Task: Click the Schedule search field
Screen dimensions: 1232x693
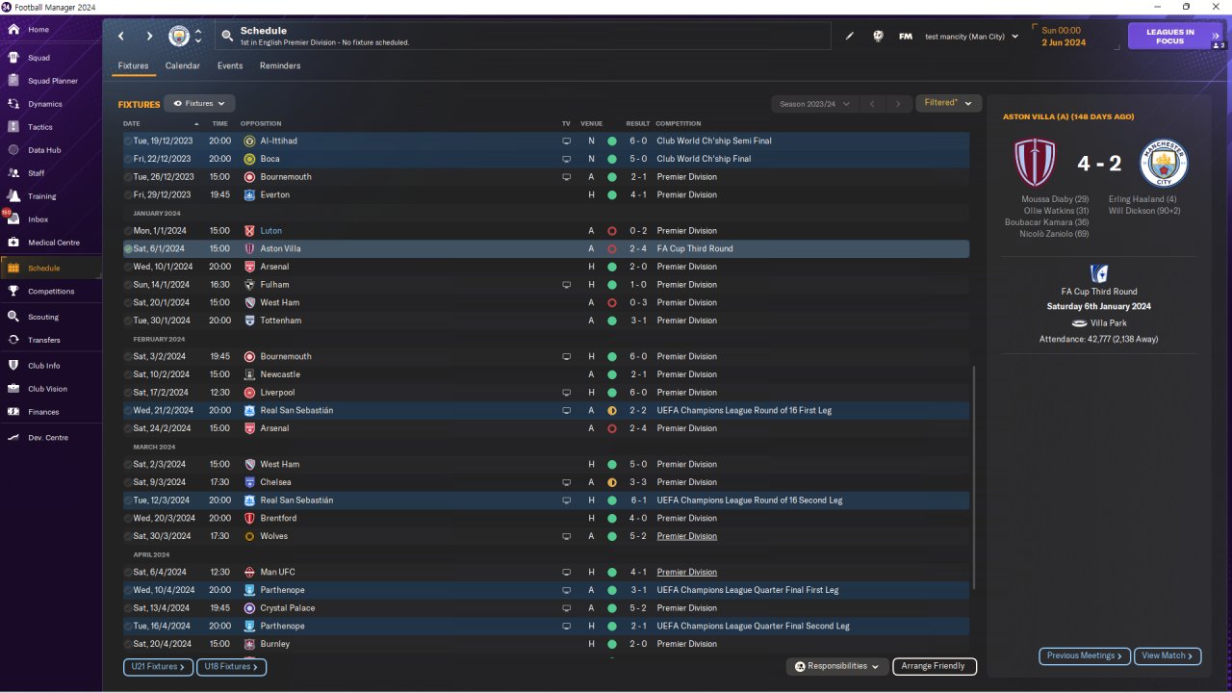Action: coord(523,37)
